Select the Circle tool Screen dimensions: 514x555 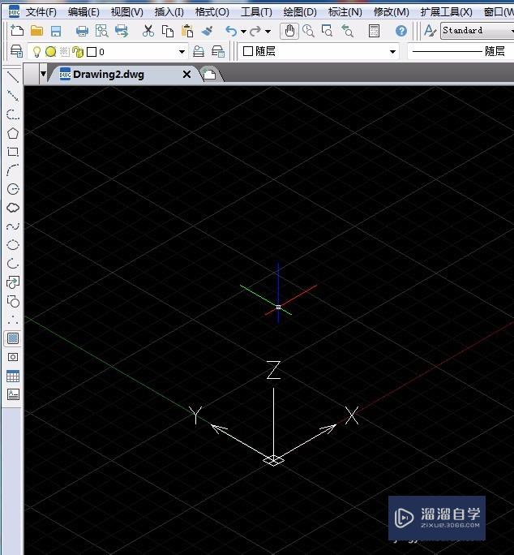pyautogui.click(x=13, y=189)
